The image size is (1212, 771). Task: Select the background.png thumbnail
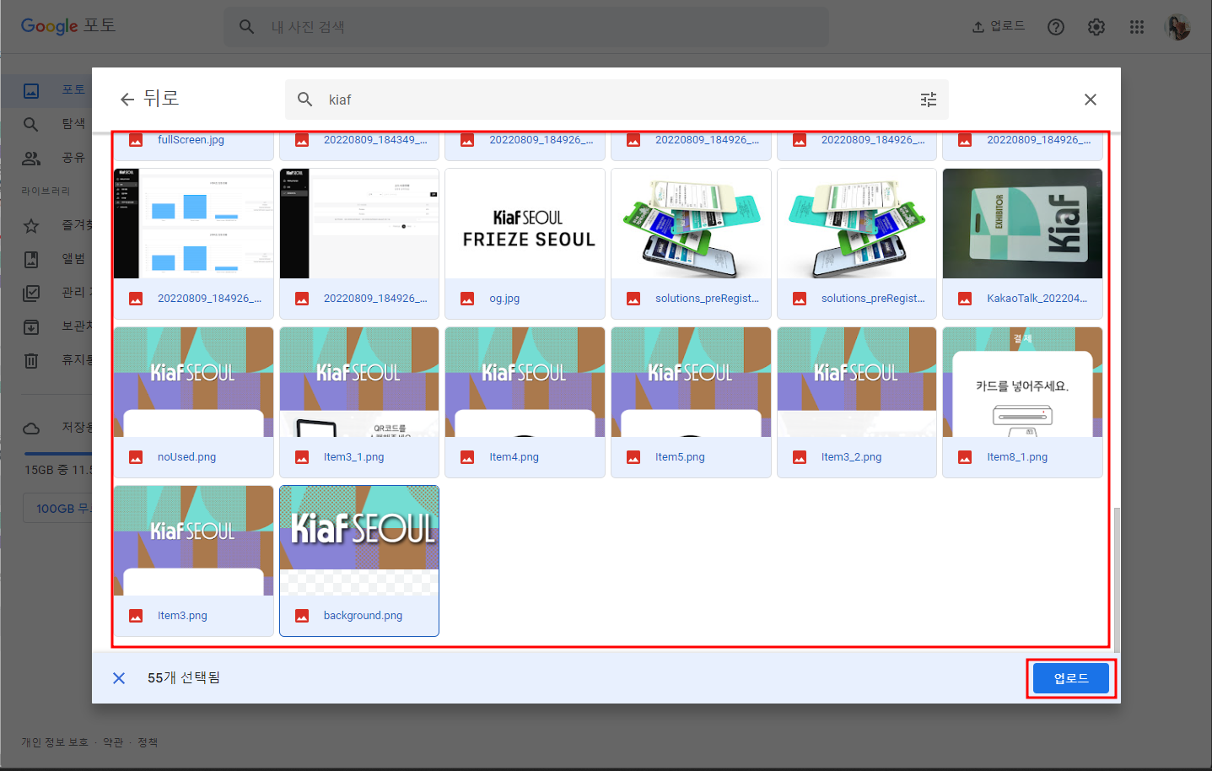pyautogui.click(x=359, y=541)
